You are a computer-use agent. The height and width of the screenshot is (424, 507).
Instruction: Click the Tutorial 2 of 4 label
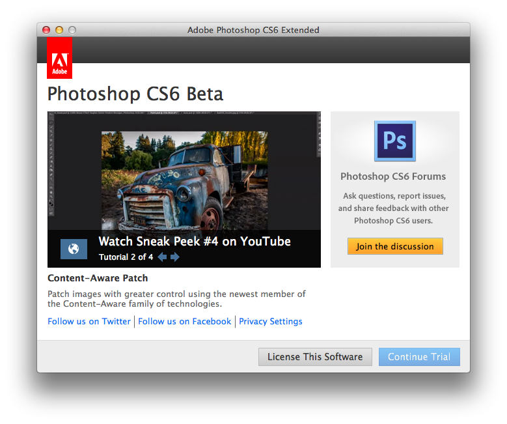(x=126, y=257)
